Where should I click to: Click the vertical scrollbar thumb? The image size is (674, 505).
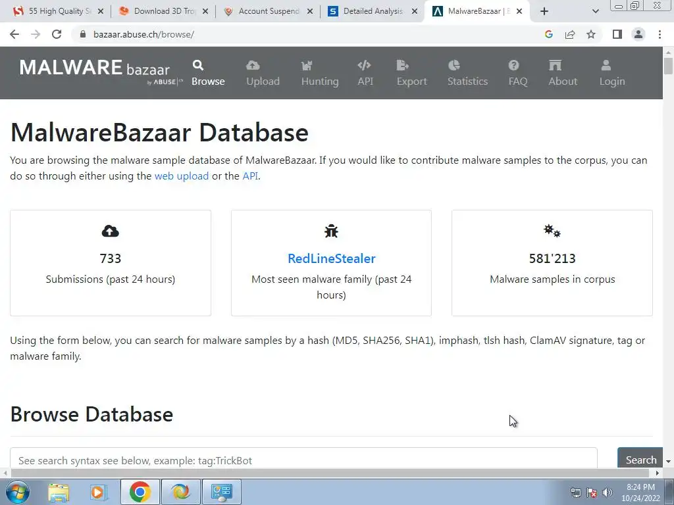coord(669,66)
